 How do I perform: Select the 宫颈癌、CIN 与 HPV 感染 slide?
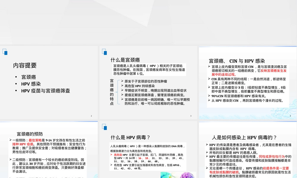[248, 82]
